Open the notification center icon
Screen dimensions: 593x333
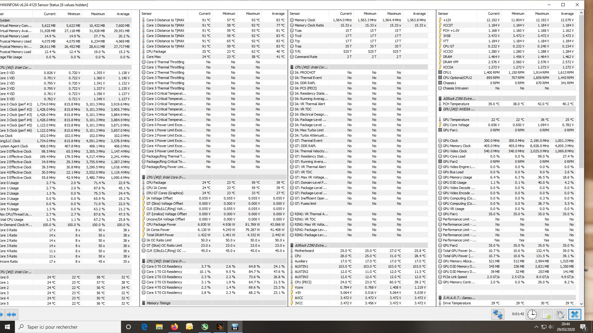coord(583,327)
